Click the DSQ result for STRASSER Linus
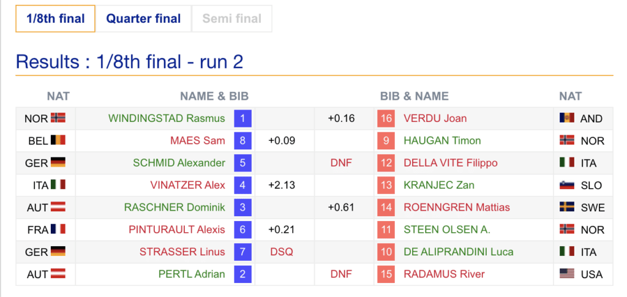Image resolution: width=627 pixels, height=297 pixels. pos(282,252)
